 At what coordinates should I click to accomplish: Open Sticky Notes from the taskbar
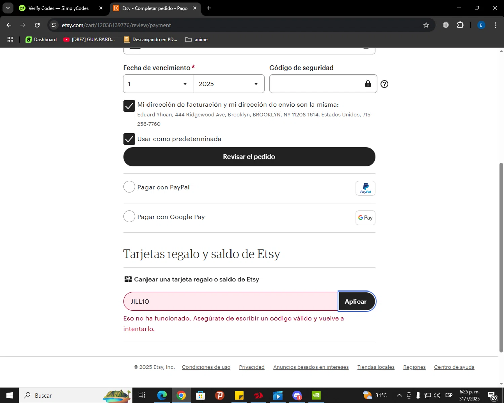239,395
